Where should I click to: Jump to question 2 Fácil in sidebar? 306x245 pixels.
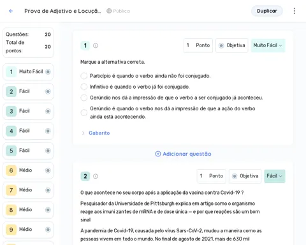coord(28,91)
